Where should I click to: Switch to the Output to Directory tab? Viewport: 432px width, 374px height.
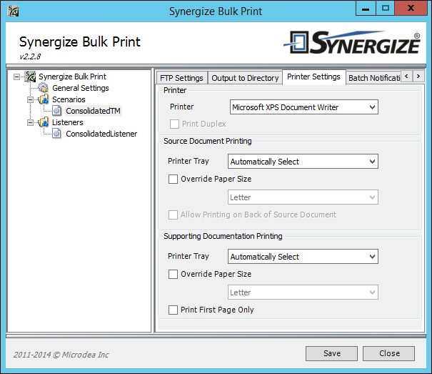(245, 78)
